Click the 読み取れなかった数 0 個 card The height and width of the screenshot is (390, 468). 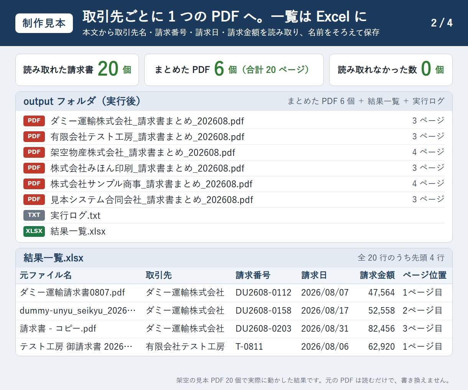coord(391,70)
